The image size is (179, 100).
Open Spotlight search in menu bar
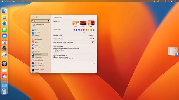point(169,1)
